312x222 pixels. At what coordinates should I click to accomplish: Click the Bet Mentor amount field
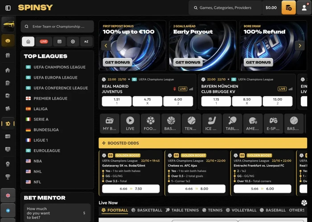point(57,213)
